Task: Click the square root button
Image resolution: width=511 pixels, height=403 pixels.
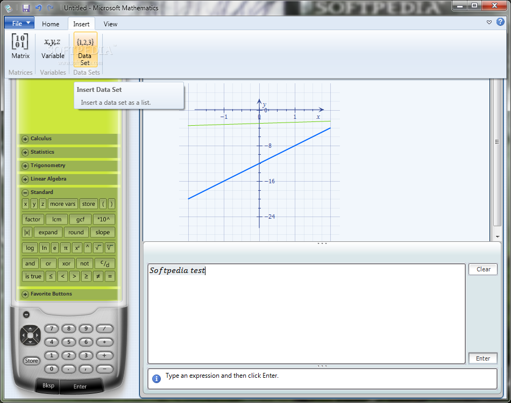Action: [x=98, y=248]
